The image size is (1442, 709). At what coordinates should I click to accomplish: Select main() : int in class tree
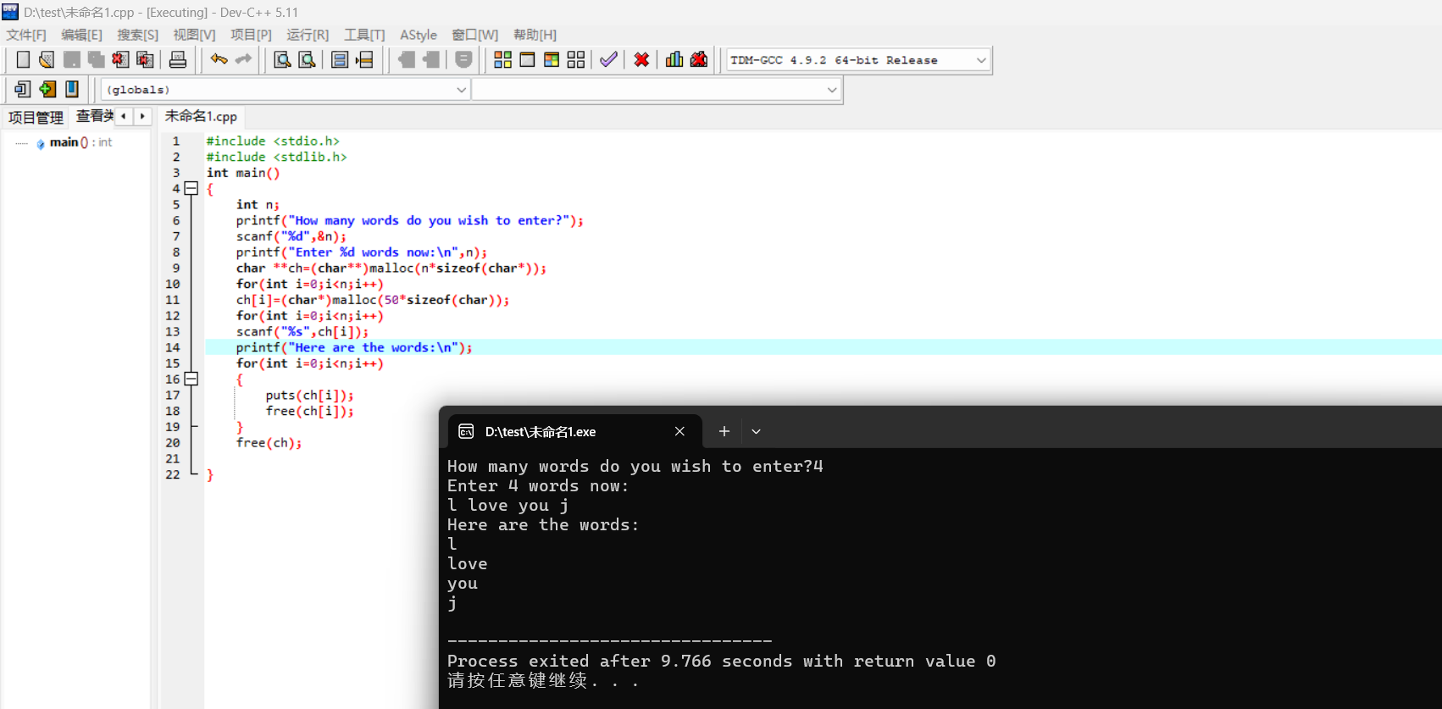pos(80,142)
